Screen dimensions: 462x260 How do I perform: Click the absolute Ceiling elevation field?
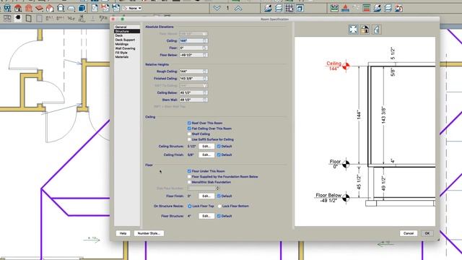click(x=193, y=40)
